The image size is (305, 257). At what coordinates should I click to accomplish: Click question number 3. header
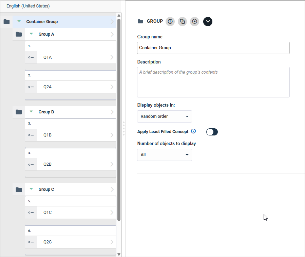(71, 124)
